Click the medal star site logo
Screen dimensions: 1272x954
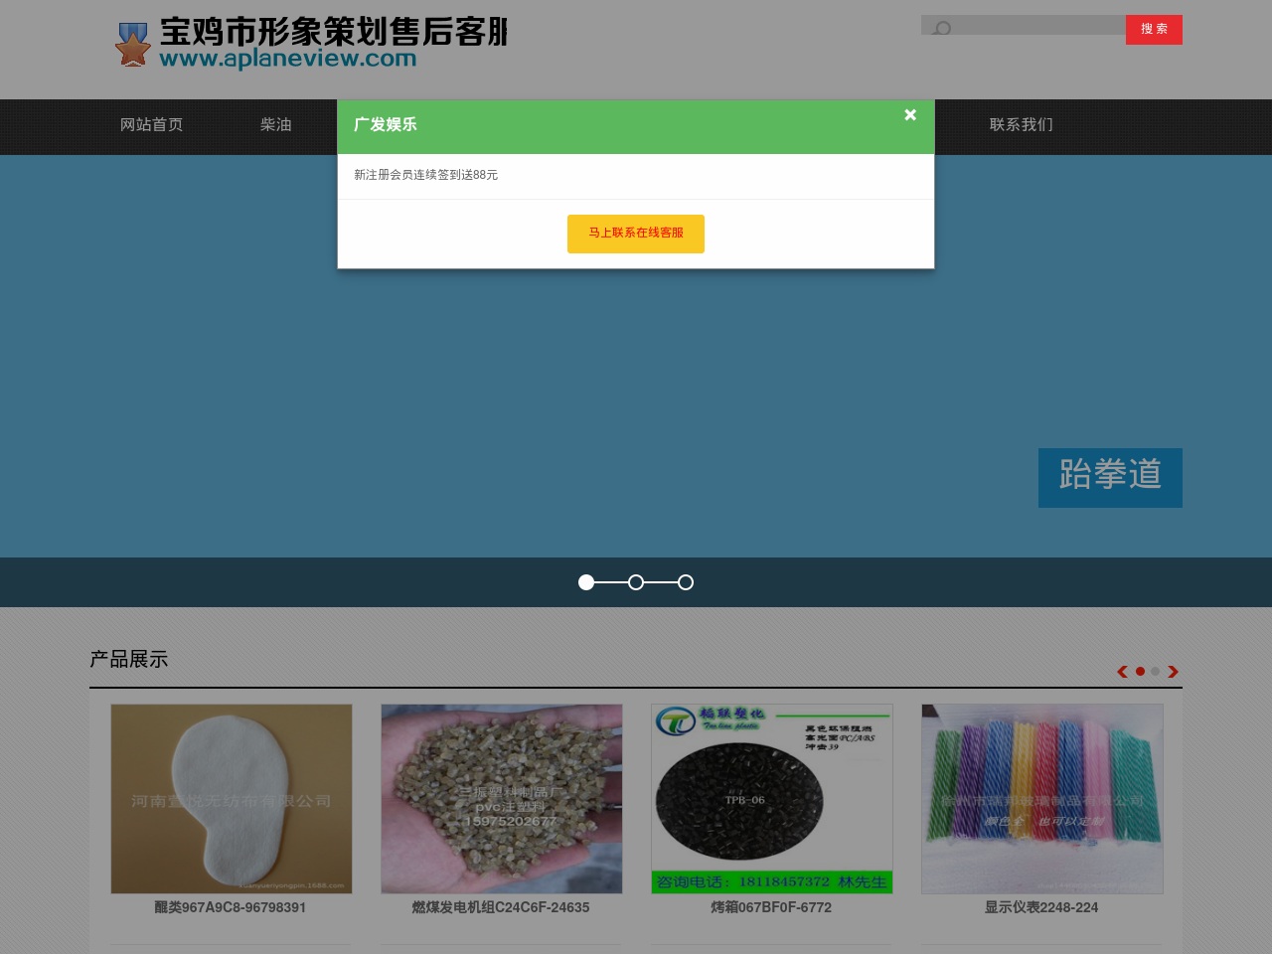pyautogui.click(x=133, y=45)
